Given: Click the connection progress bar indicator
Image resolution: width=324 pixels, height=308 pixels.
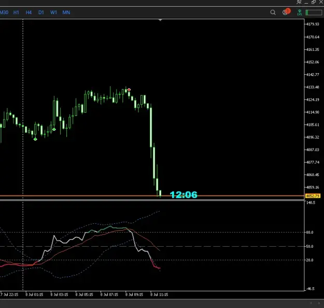Looking at the screenshot, I should point(314,12).
